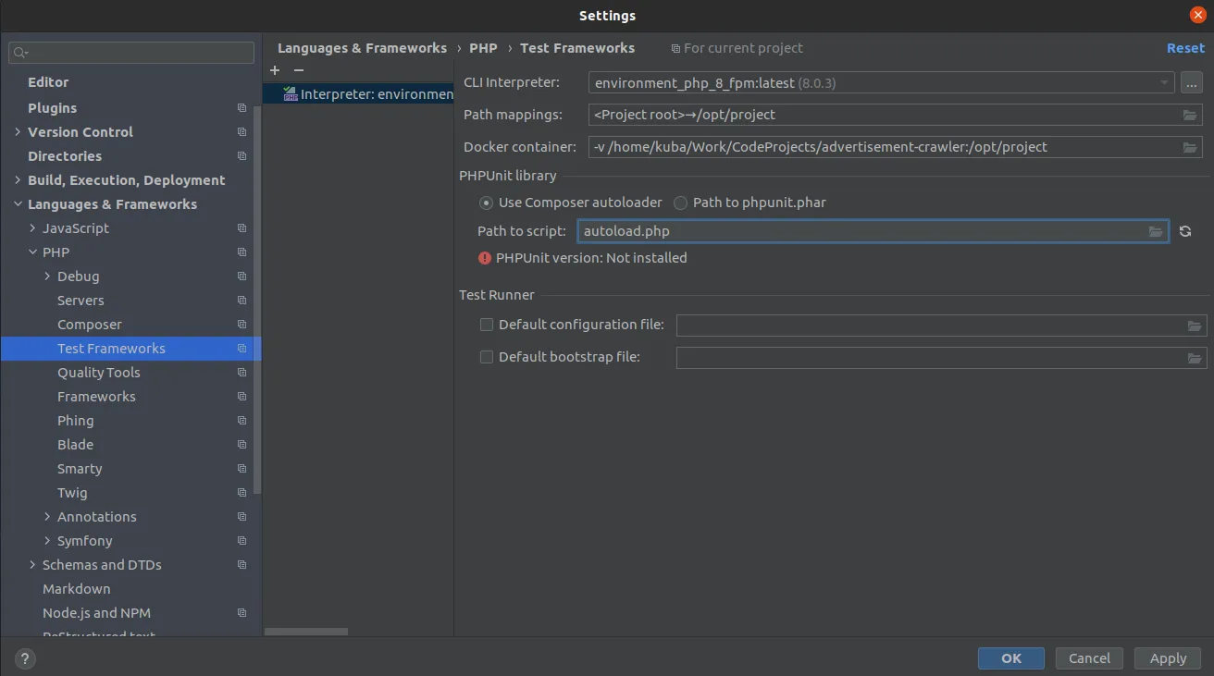Open the Composer settings page
1214x676 pixels.
90,325
